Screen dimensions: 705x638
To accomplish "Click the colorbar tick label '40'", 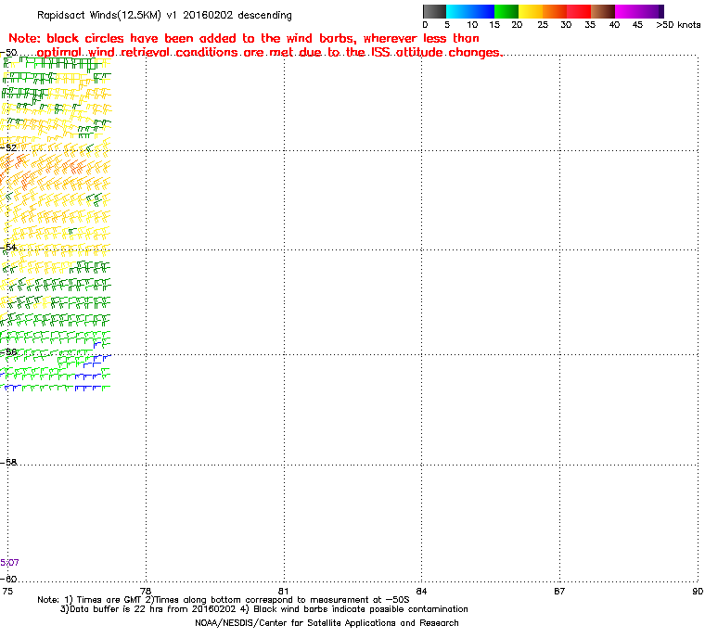I will tap(614, 25).
